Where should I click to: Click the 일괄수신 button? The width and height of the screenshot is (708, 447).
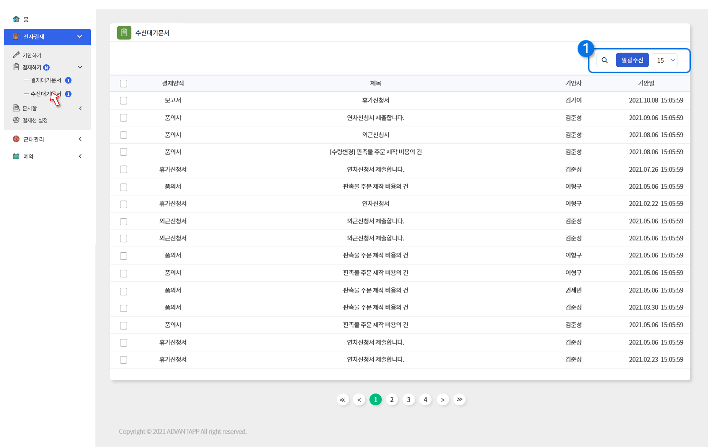(x=632, y=60)
